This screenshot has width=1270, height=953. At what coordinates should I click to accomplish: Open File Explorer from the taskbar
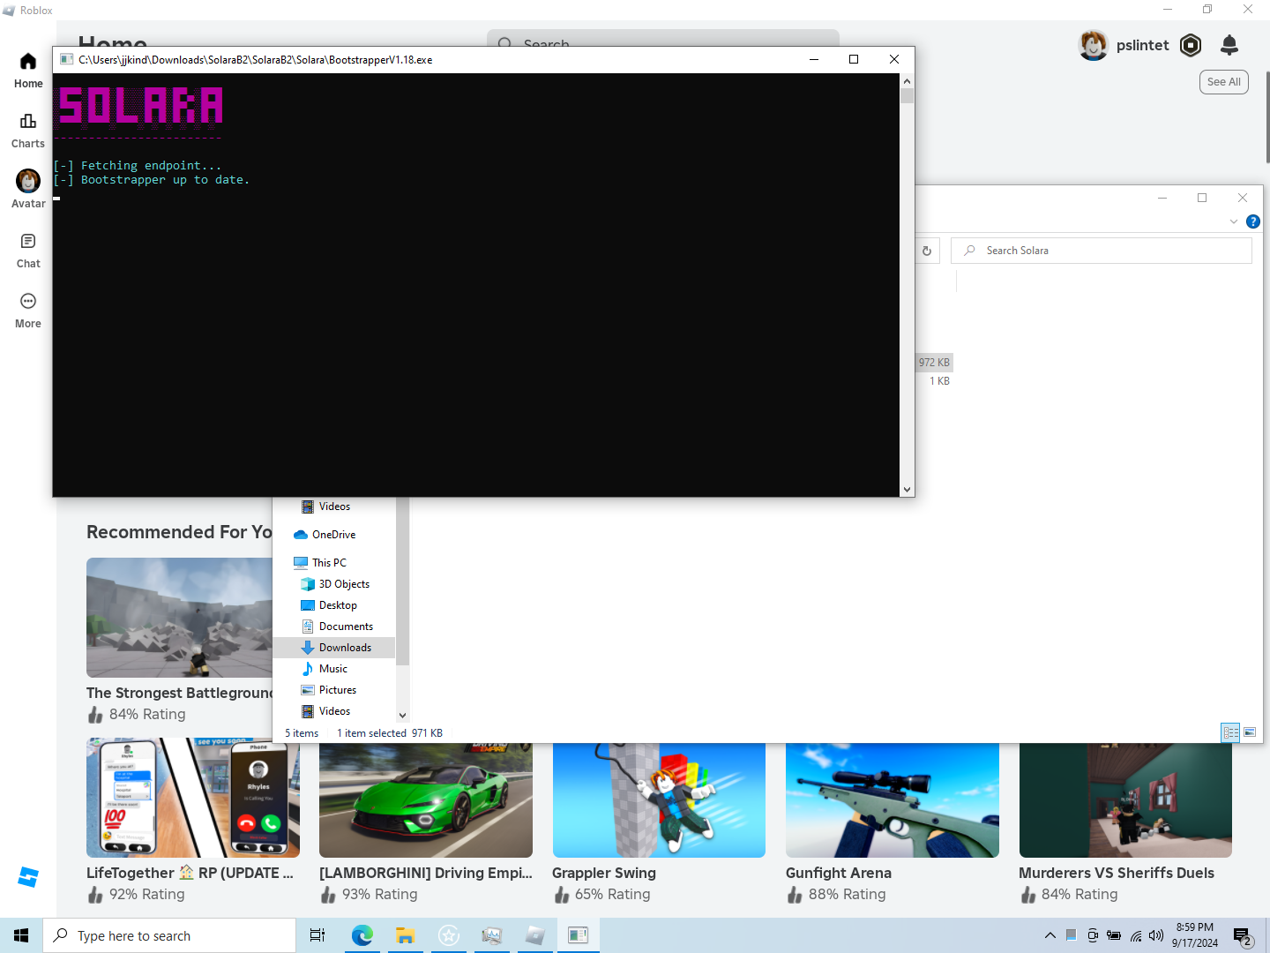tap(405, 935)
